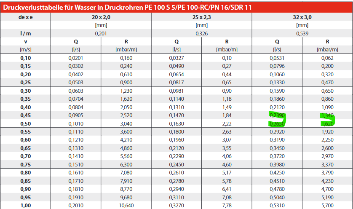The height and width of the screenshot is (209, 353).
Task: Click the 0,539 volume value
Action: (x=302, y=33)
